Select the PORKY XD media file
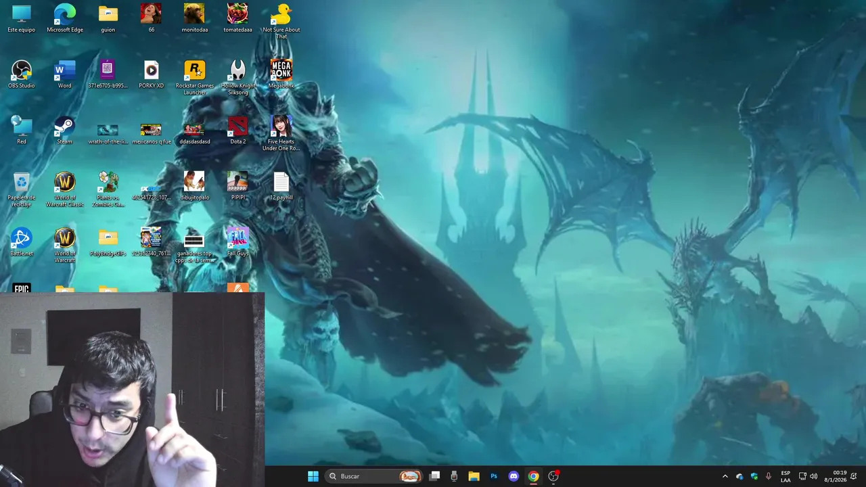 pos(151,74)
